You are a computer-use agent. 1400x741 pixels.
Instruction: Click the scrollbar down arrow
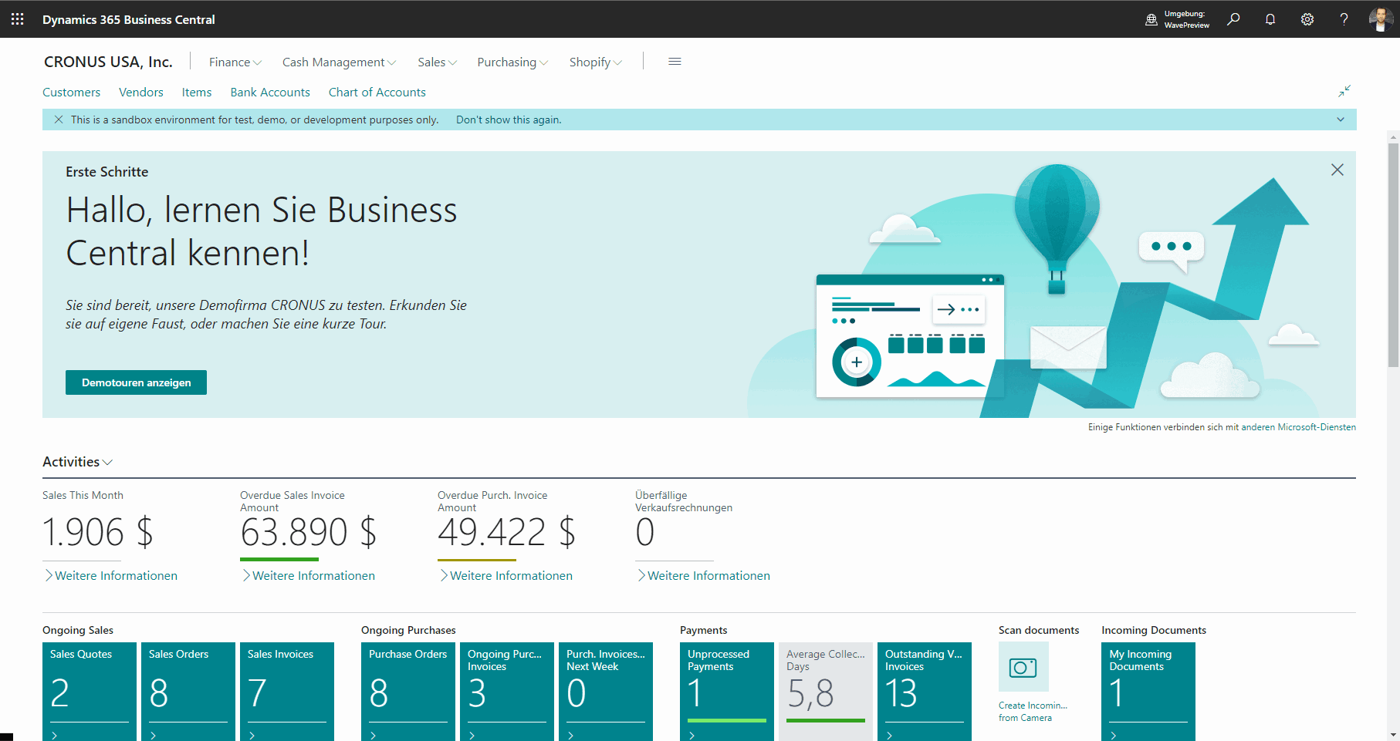coord(1393,735)
